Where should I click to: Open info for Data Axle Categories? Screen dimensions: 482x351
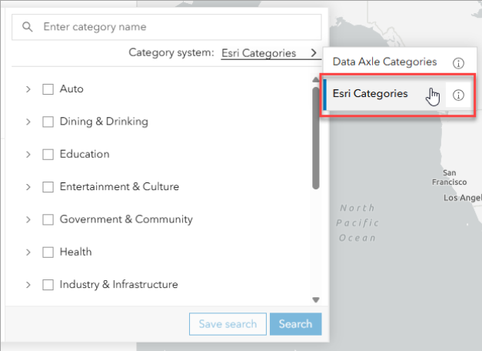click(x=458, y=63)
